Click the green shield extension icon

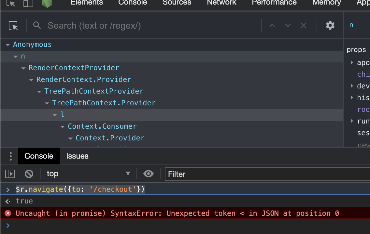click(47, 3)
